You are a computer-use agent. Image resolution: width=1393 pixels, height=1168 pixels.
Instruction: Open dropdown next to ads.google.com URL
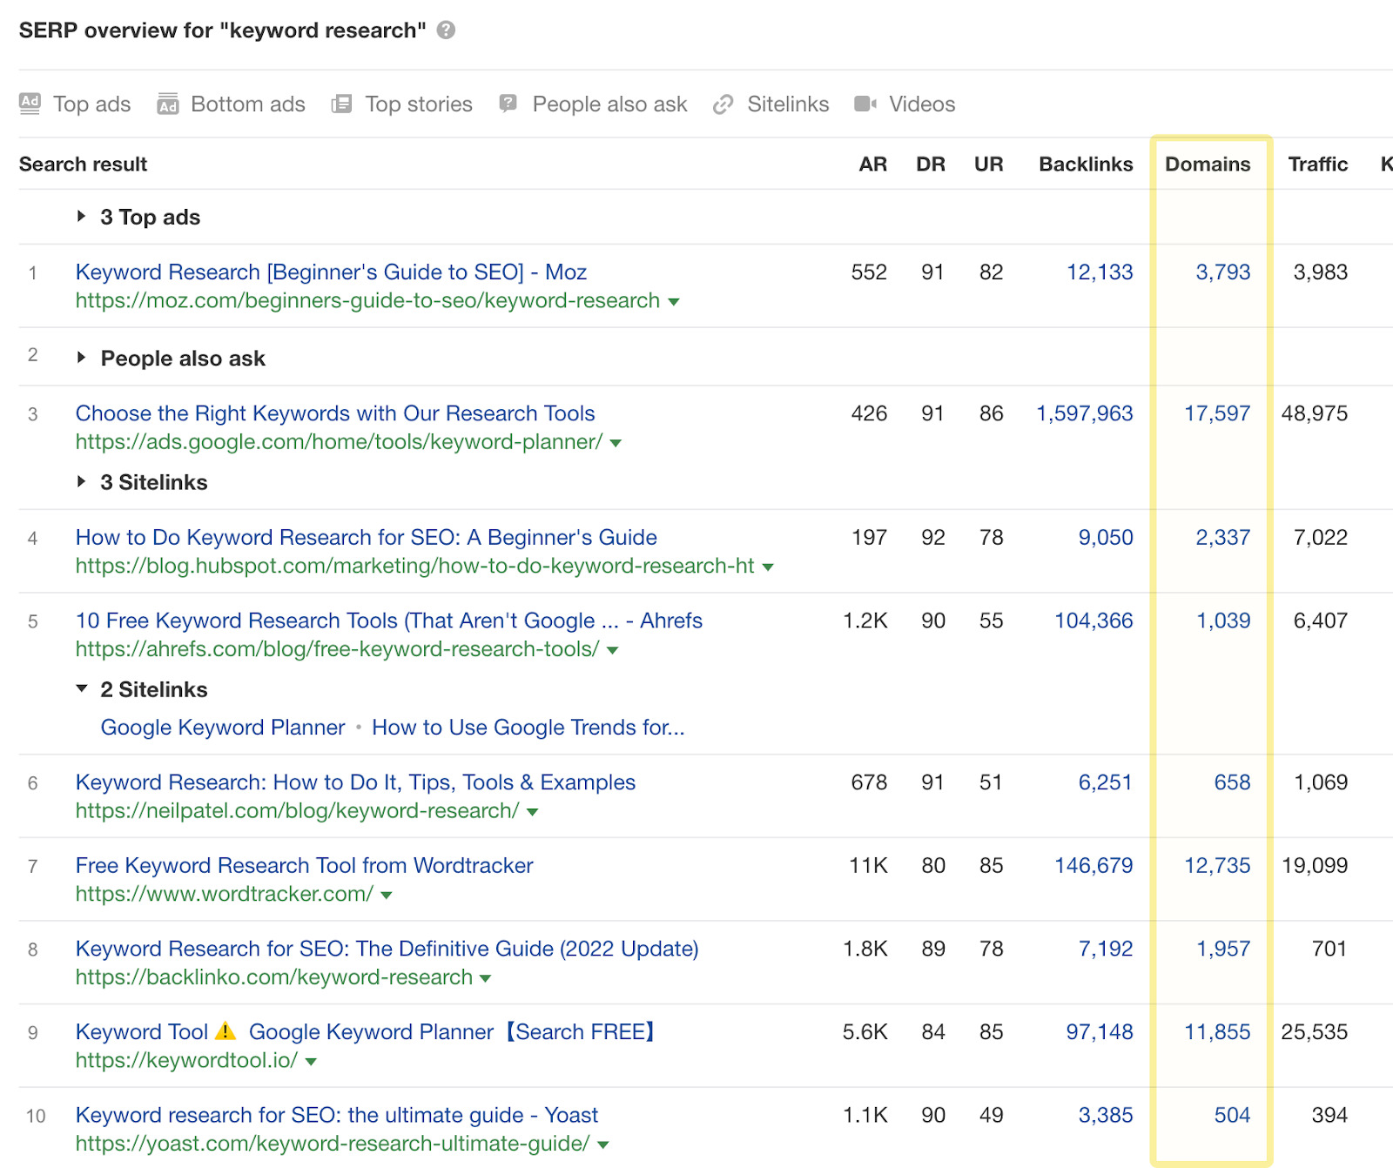[616, 443]
